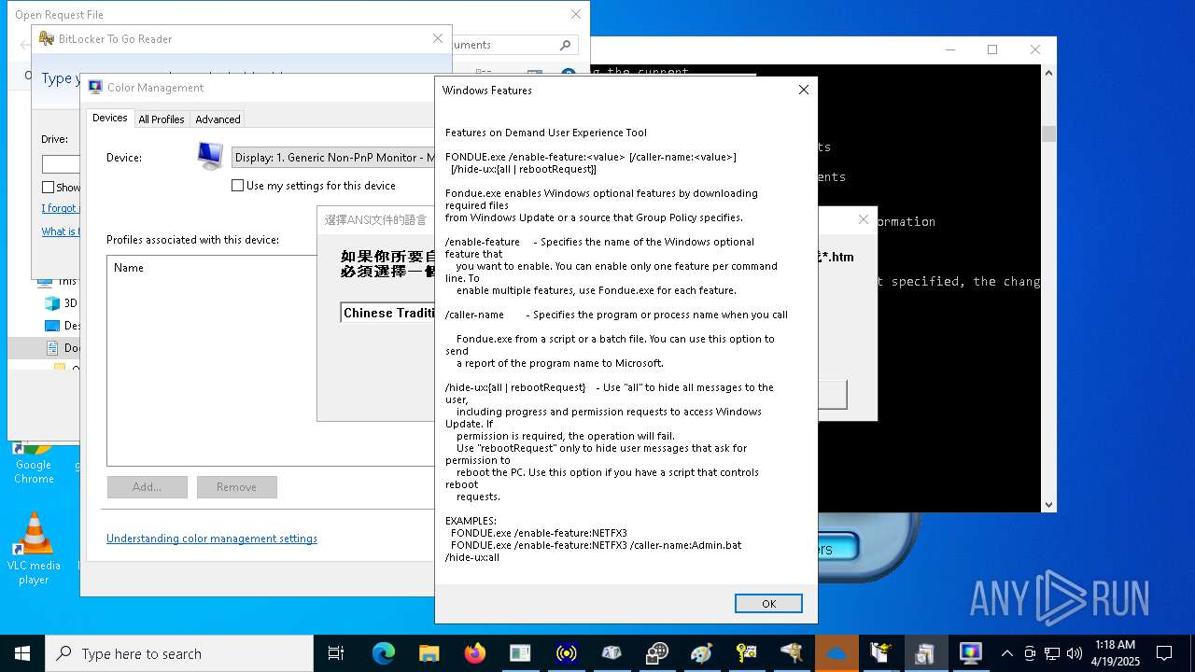The height and width of the screenshot is (672, 1195).
Task: Click the Color Management title bar icon
Action: point(95,88)
